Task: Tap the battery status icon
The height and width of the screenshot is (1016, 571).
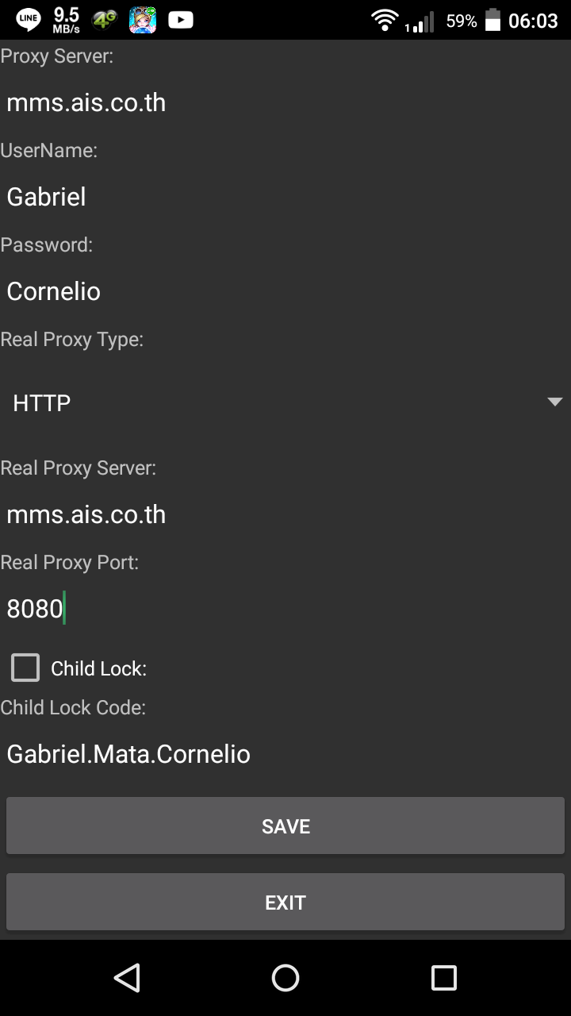Action: click(x=492, y=21)
